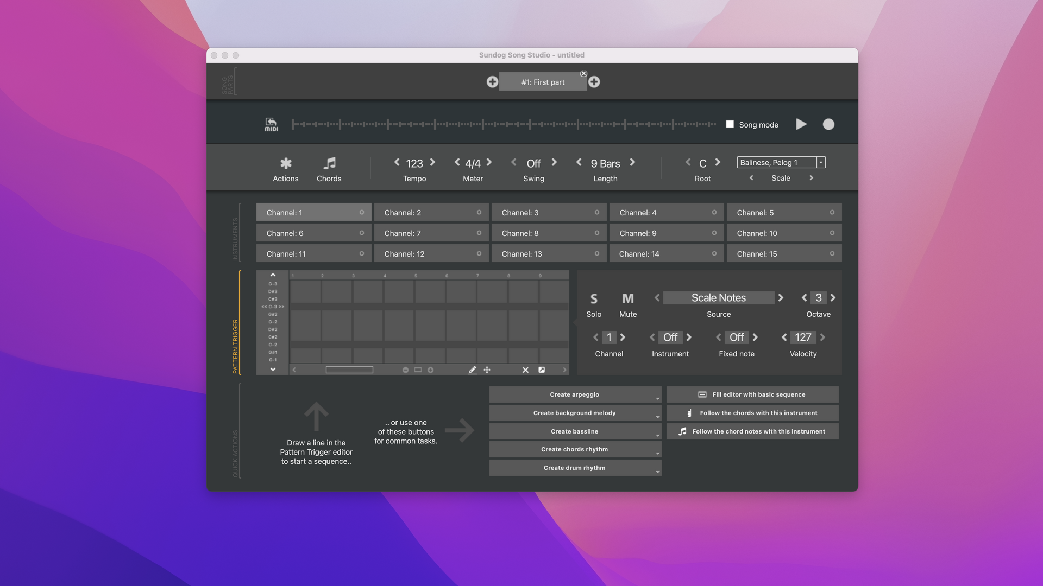This screenshot has width=1043, height=586.
Task: Click the pattern editor horizontal scrollbar thumb
Action: (349, 370)
